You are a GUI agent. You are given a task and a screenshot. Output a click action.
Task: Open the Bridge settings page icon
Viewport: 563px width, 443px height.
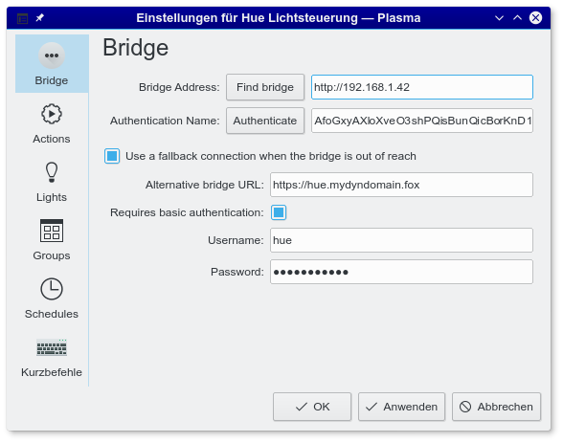point(52,55)
